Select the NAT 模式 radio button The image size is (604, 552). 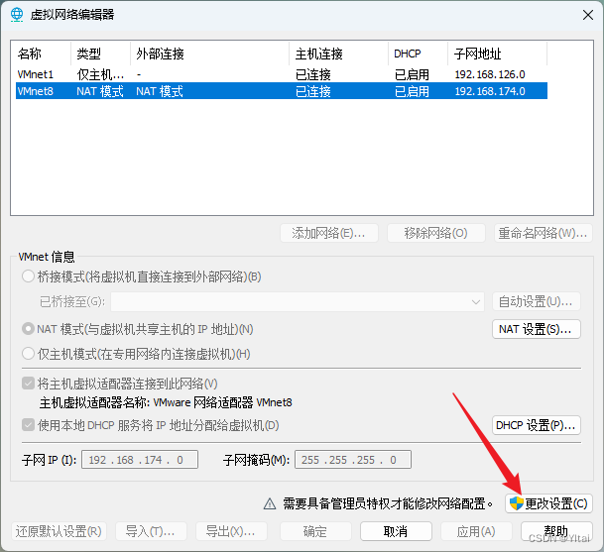28,329
